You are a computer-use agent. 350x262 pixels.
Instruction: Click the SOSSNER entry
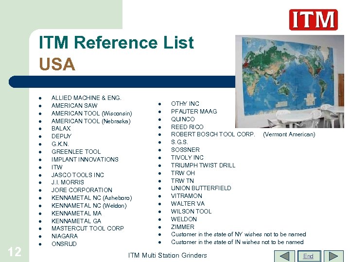(185, 150)
